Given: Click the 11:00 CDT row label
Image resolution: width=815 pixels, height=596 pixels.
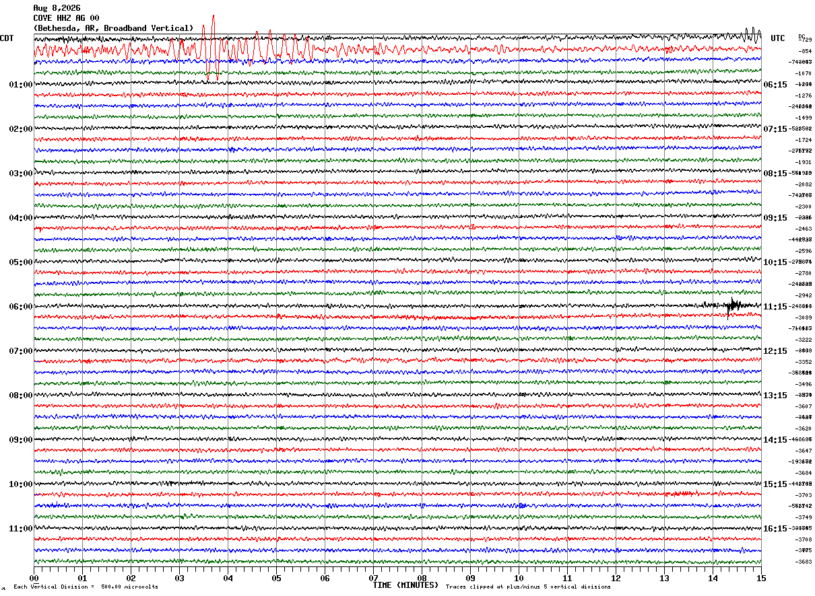Looking at the screenshot, I should click(21, 529).
